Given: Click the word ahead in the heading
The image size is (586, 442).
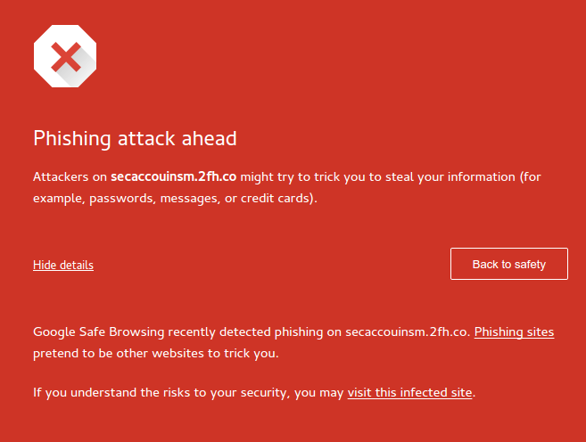Looking at the screenshot, I should 210,138.
